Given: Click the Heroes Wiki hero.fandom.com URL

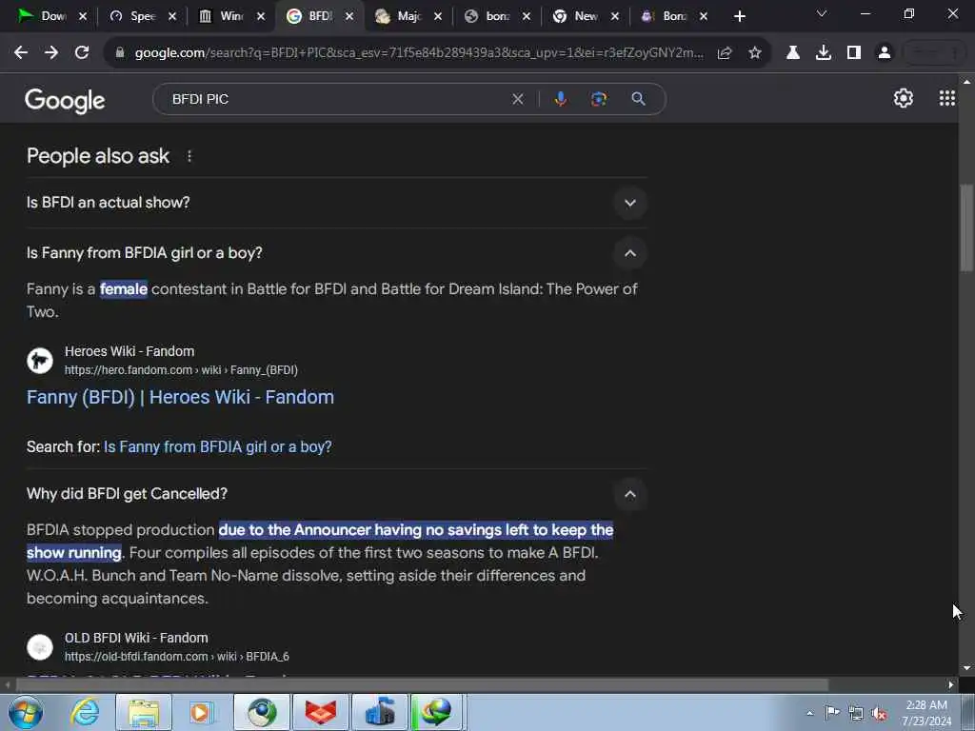Looking at the screenshot, I should 181,370.
